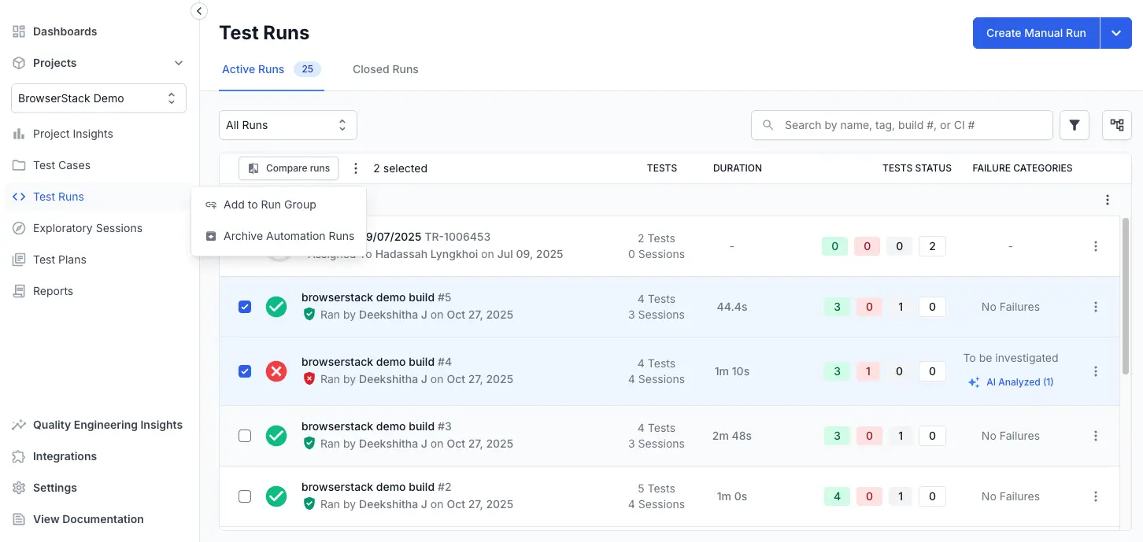Open Integrations from the sidebar

[x=65, y=456]
